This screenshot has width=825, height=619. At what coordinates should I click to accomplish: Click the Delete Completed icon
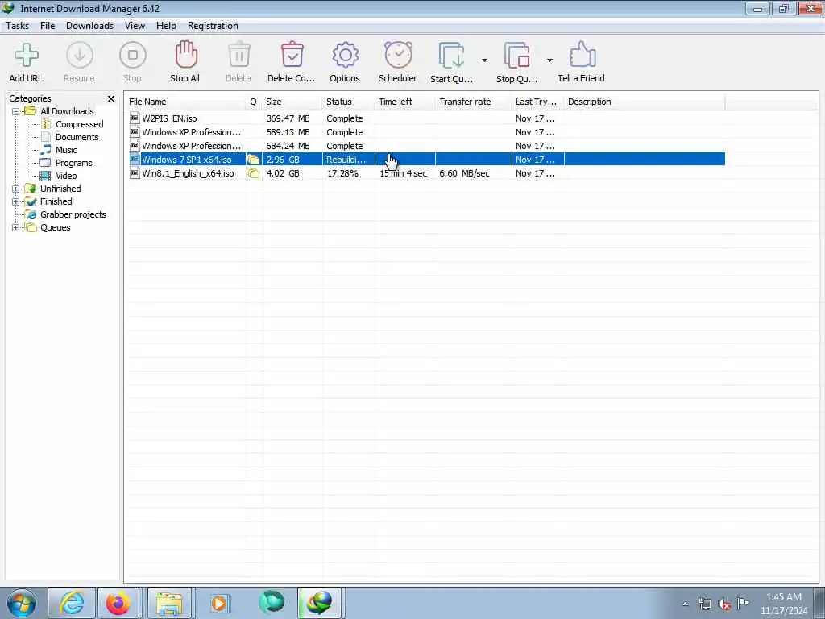(292, 56)
